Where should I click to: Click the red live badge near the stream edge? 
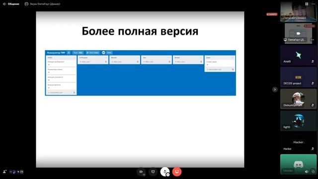[272, 14]
